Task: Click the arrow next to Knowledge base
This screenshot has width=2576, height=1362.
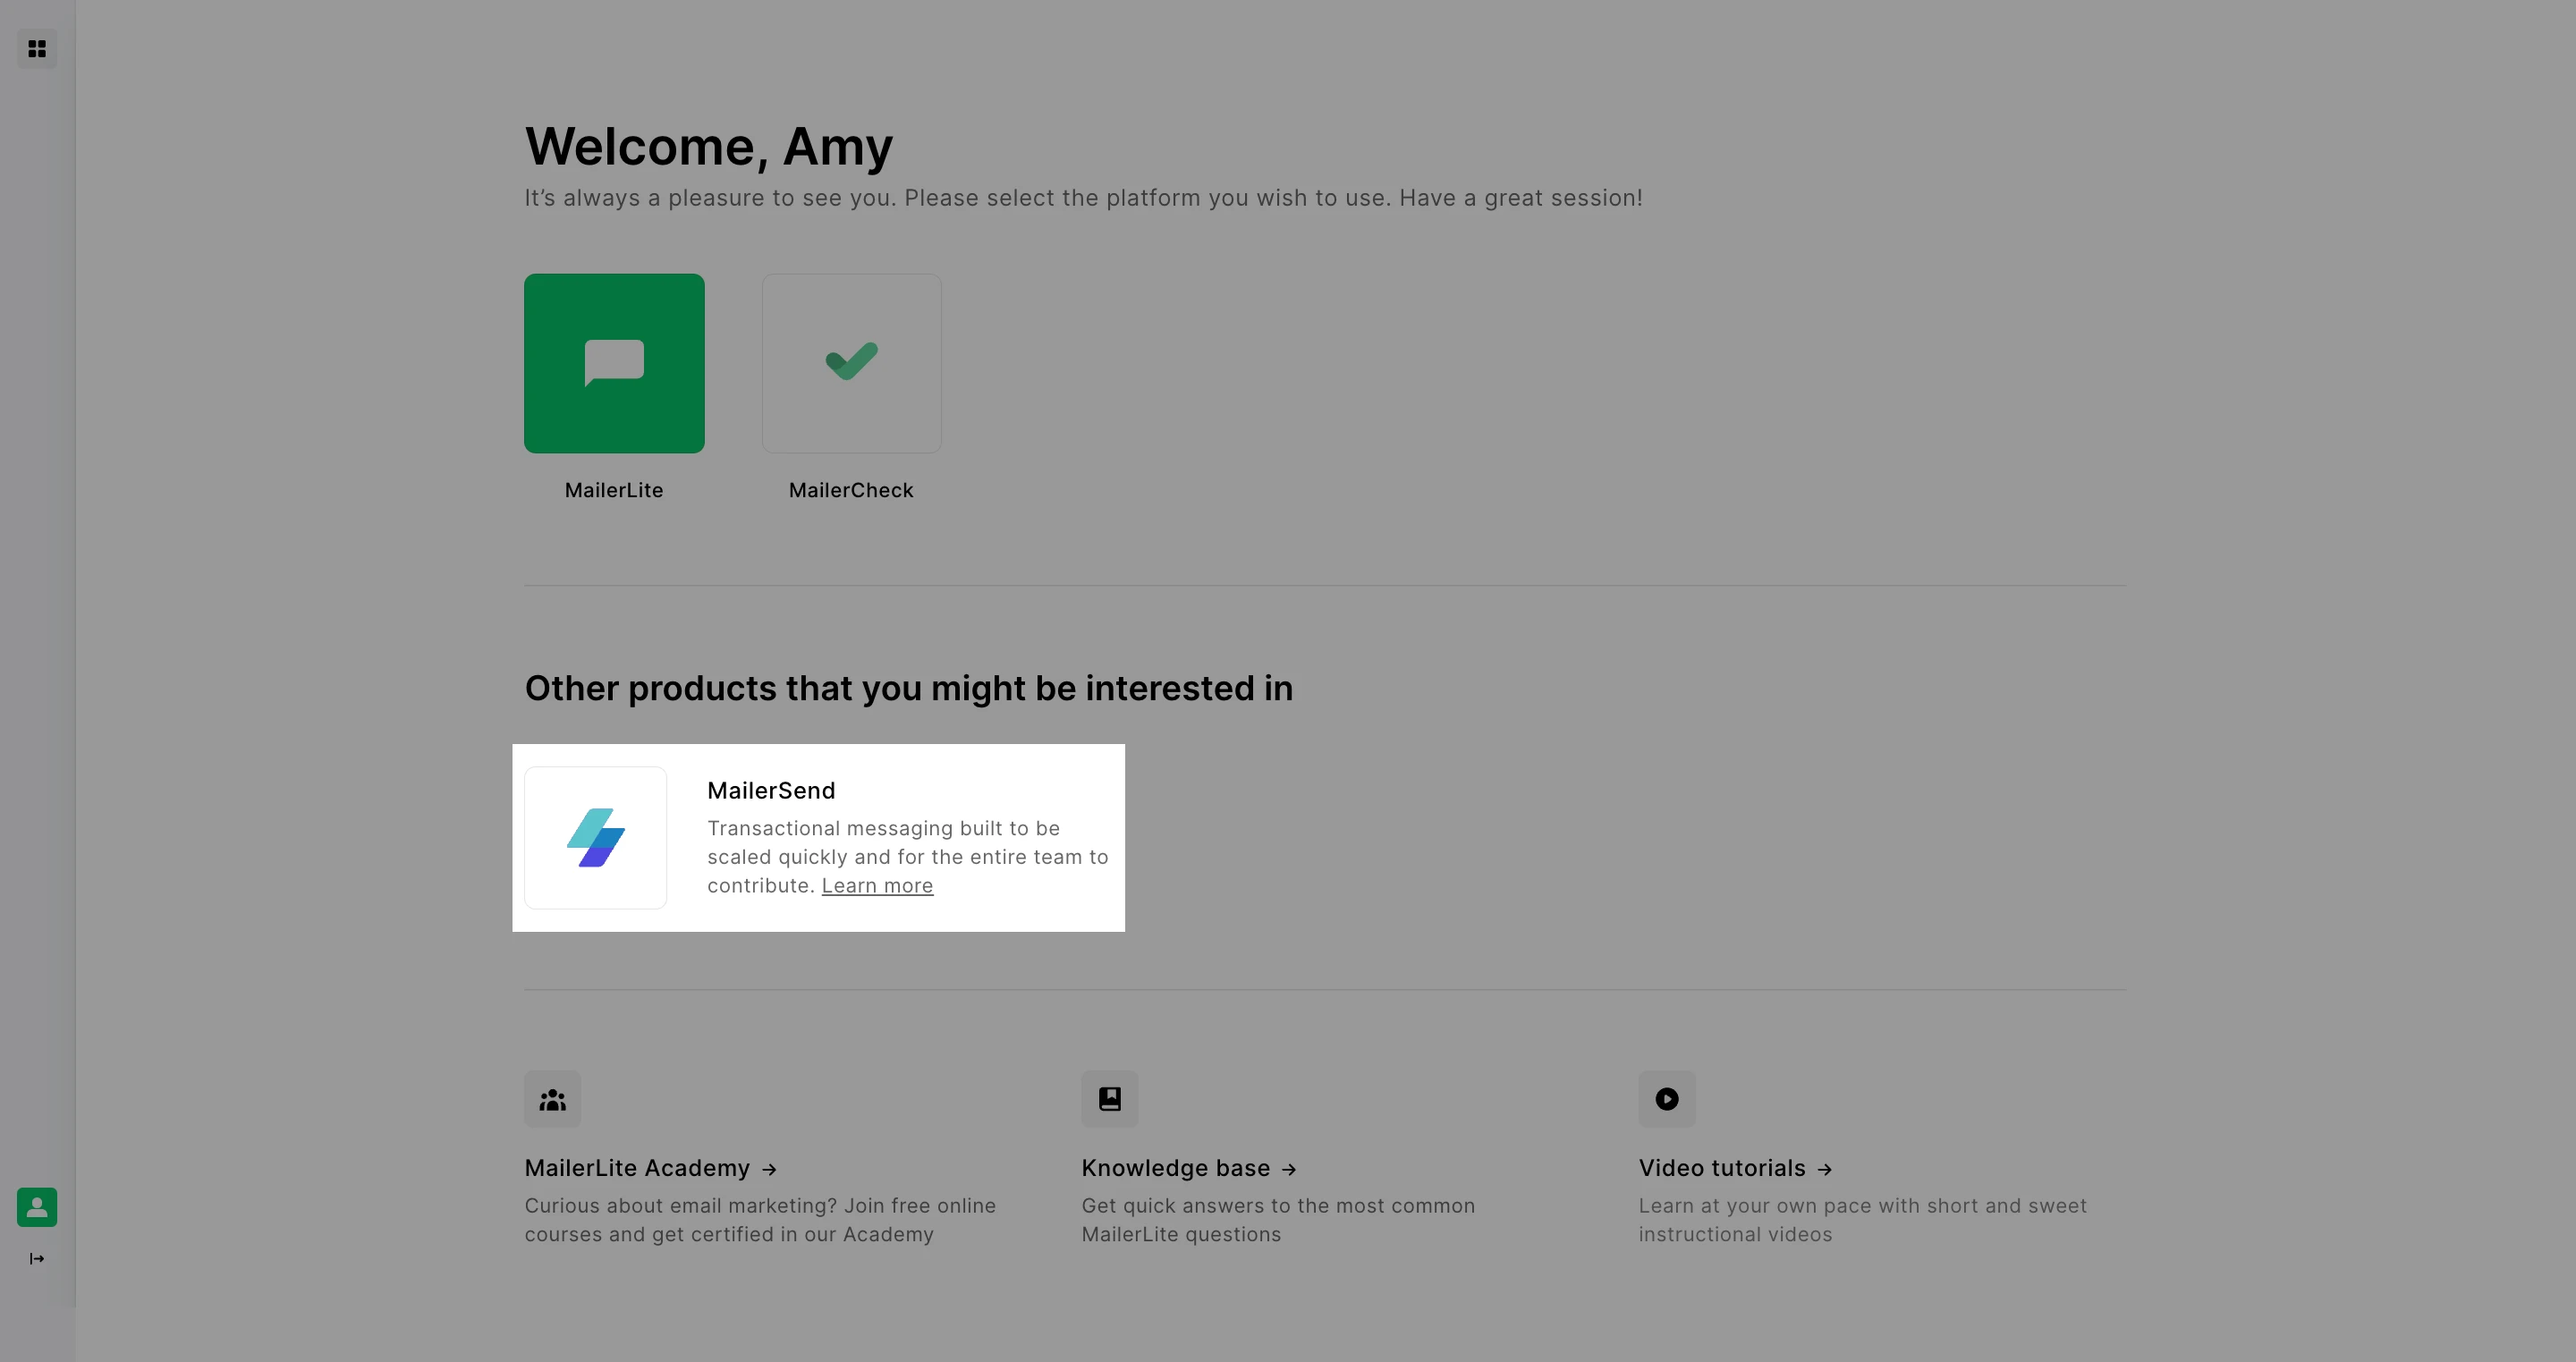Action: (1289, 1169)
